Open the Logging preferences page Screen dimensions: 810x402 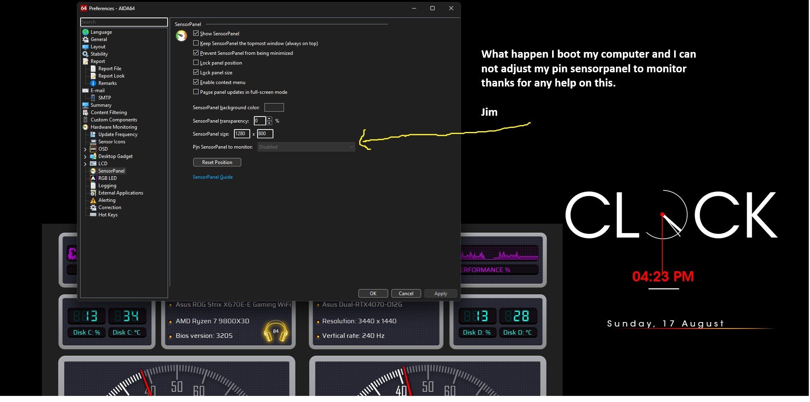point(107,186)
